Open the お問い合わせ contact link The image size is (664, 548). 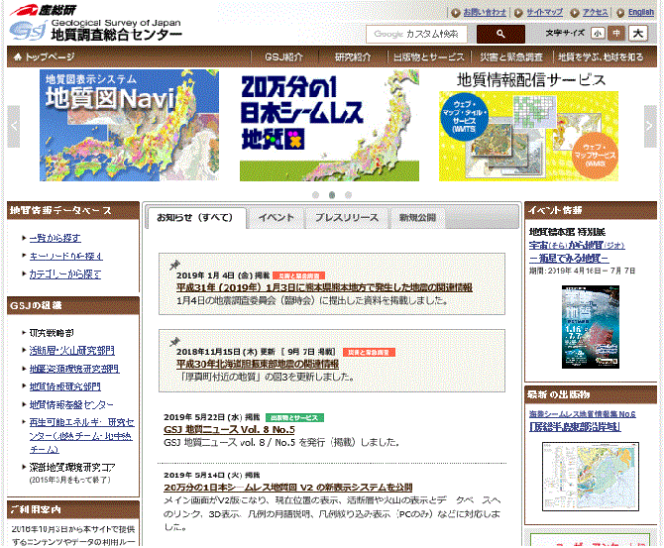pyautogui.click(x=485, y=12)
